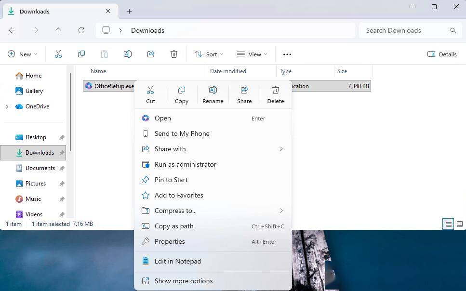466x291 pixels.
Task: Go up one folder level
Action: [58, 30]
